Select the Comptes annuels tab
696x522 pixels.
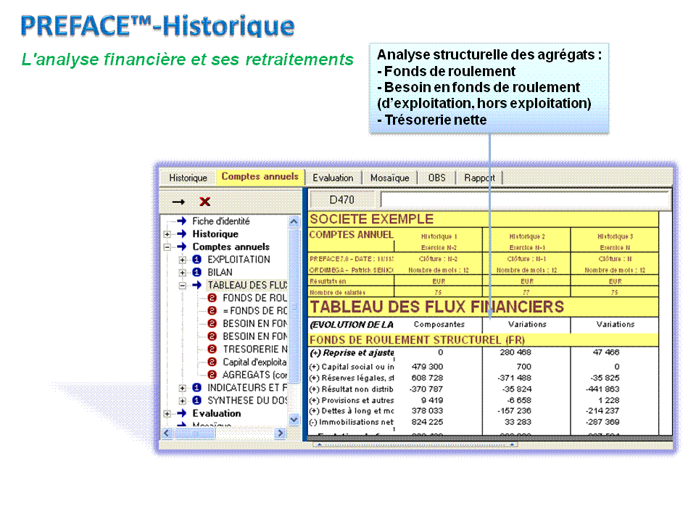tap(260, 177)
